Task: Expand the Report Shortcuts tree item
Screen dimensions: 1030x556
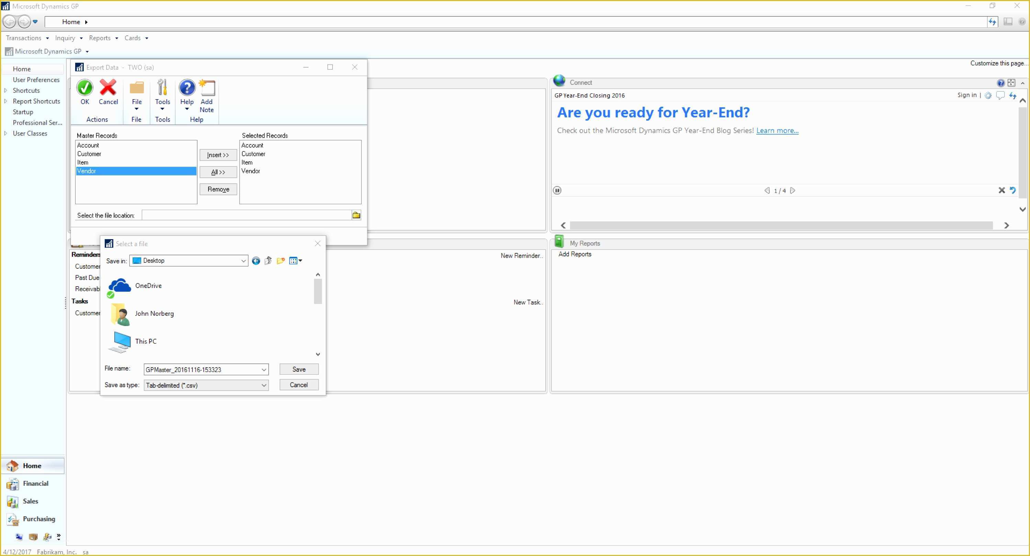Action: [x=5, y=102]
